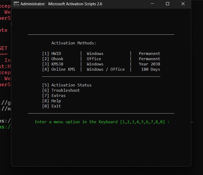
Task: Select the '[1] HWID' menu line
Action: pyautogui.click(x=51, y=54)
